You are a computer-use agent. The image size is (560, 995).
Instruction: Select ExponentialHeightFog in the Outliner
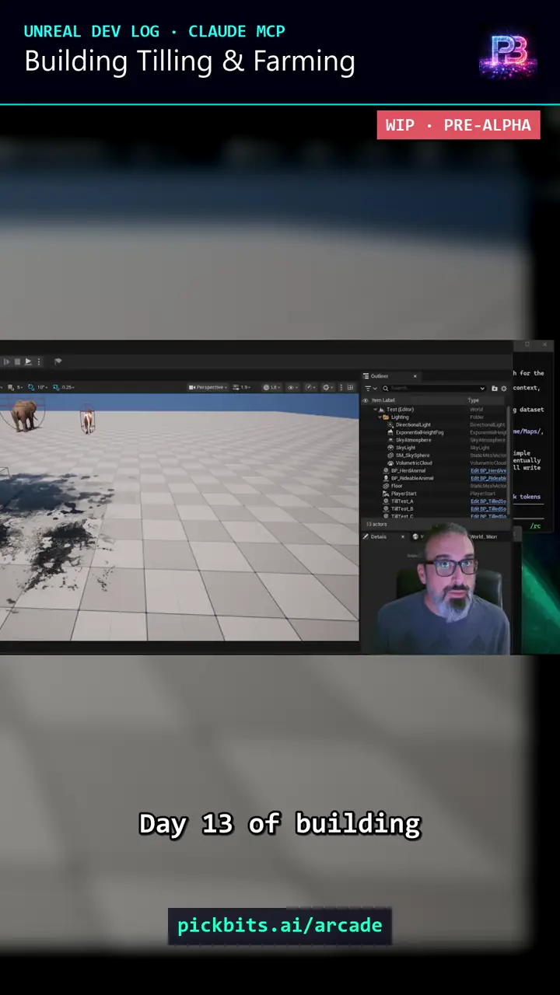(419, 432)
